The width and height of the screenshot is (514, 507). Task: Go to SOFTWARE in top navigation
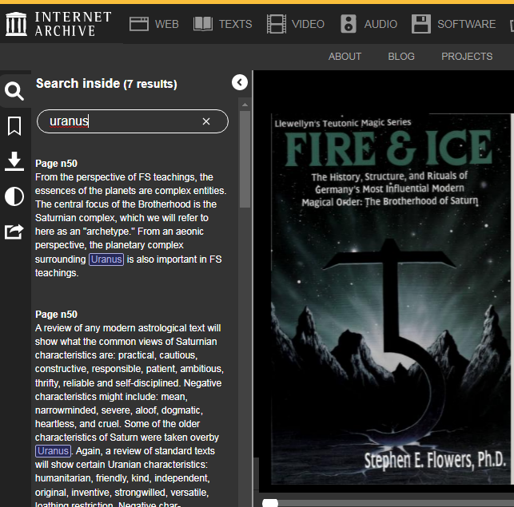(467, 24)
